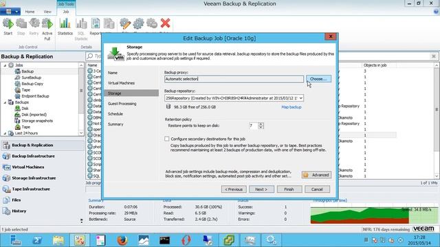Click the Backup proxy text field
Screen dimensions: 440x247
(234, 79)
